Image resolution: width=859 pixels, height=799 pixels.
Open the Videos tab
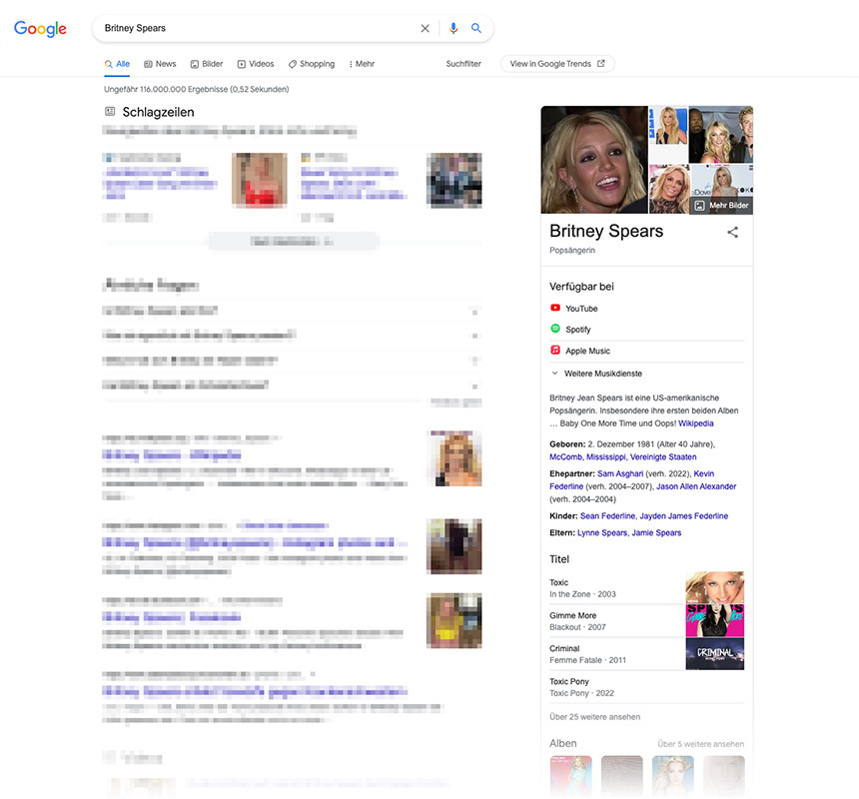[x=256, y=64]
